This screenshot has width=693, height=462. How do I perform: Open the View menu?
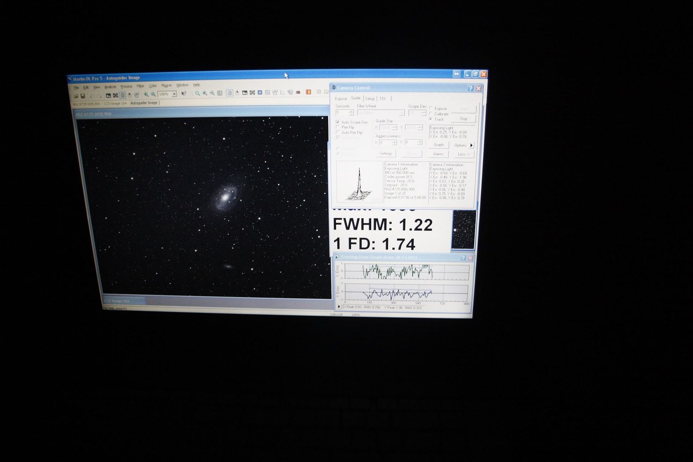(x=97, y=87)
